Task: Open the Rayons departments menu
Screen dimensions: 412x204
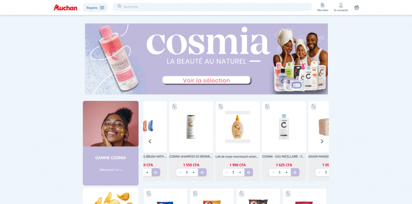Action: pyautogui.click(x=95, y=8)
